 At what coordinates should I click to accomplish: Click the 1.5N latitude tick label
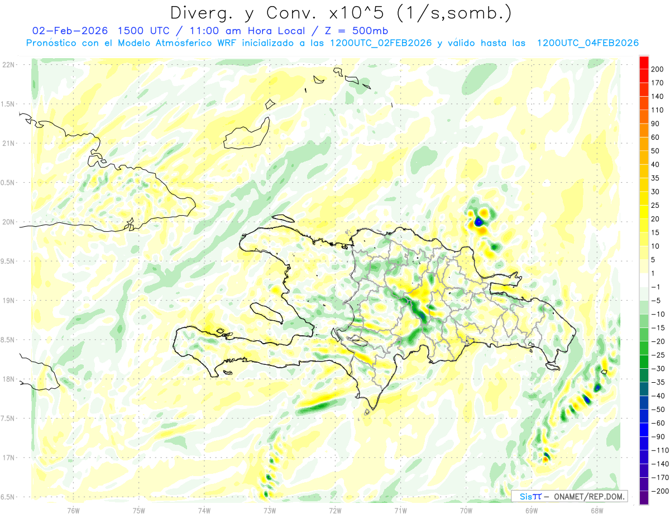(8, 104)
